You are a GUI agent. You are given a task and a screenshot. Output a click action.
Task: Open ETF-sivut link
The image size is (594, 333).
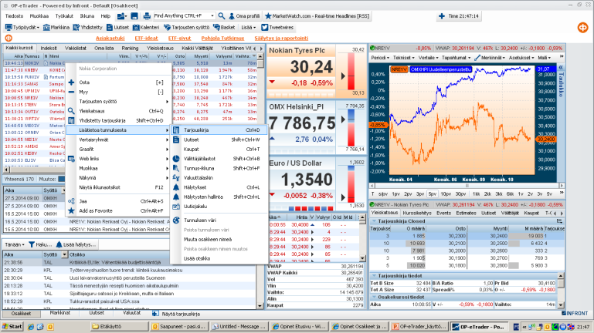[179, 39]
